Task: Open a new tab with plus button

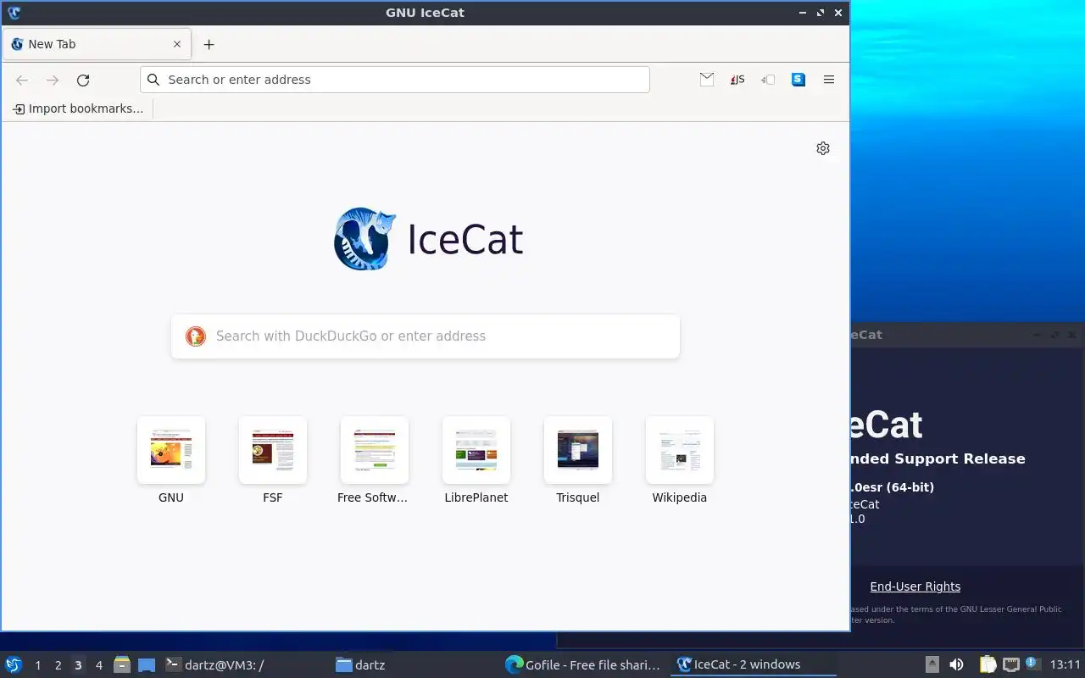Action: (x=209, y=44)
